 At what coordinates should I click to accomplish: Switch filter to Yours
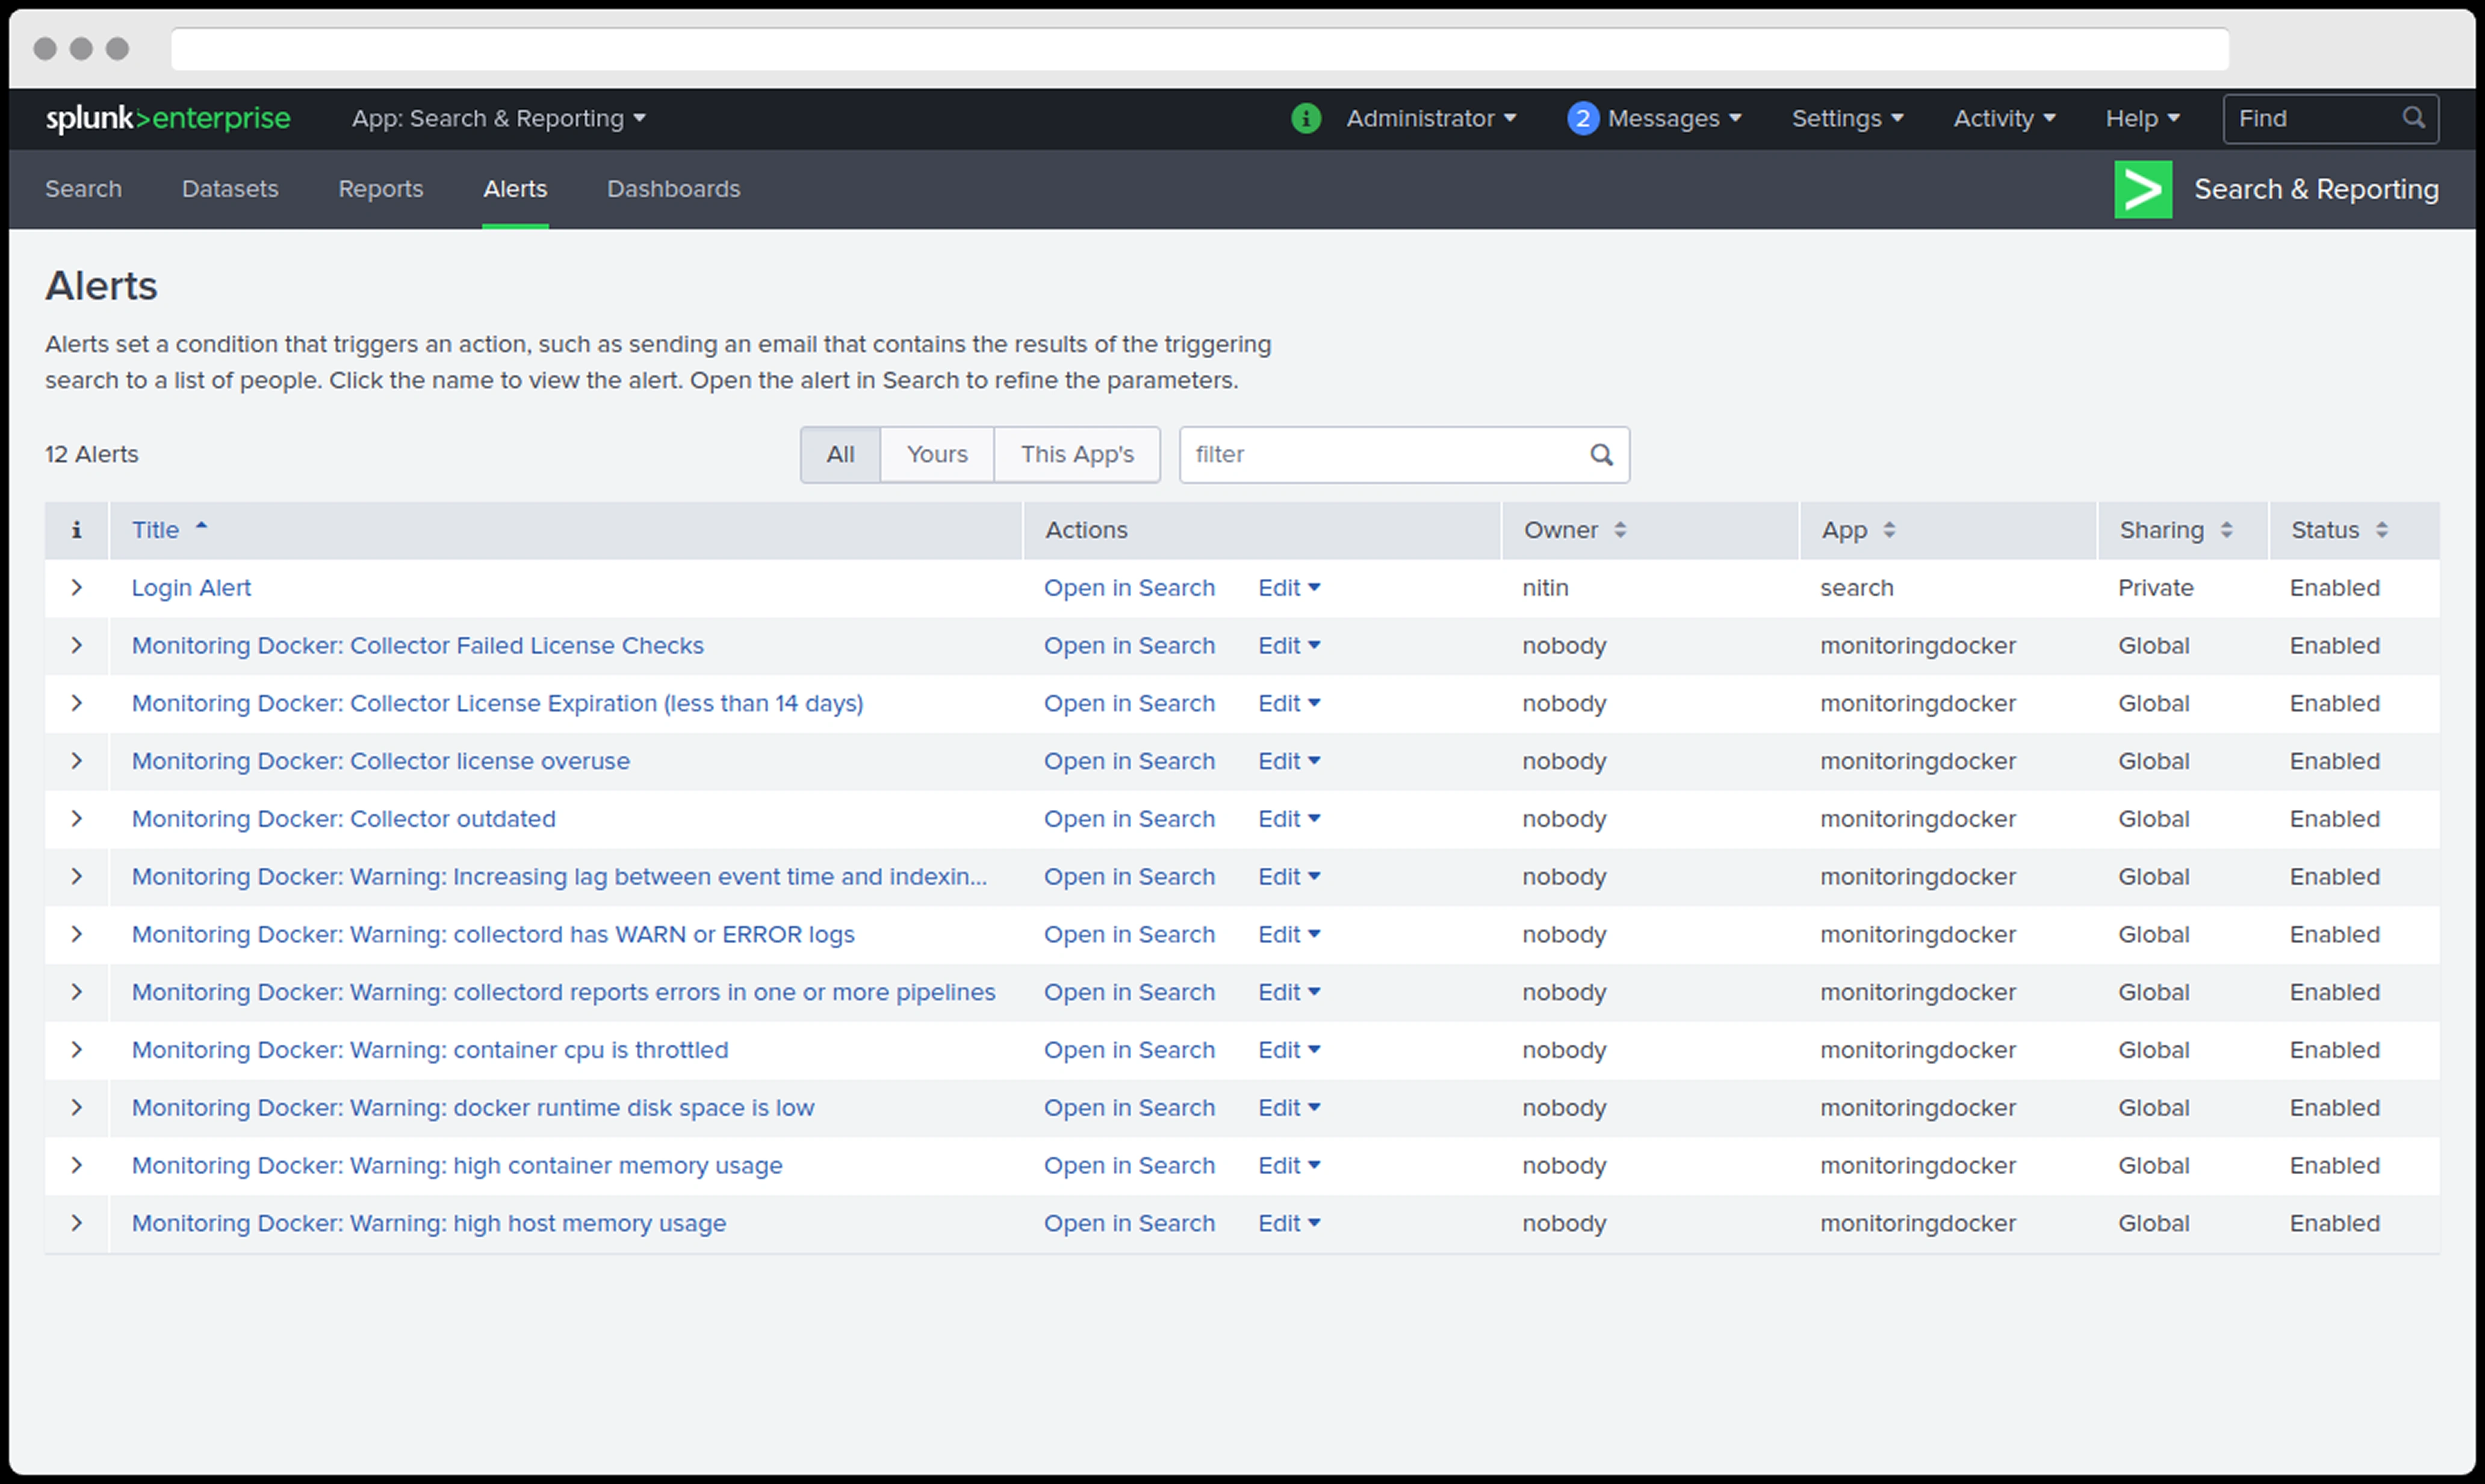coord(937,455)
